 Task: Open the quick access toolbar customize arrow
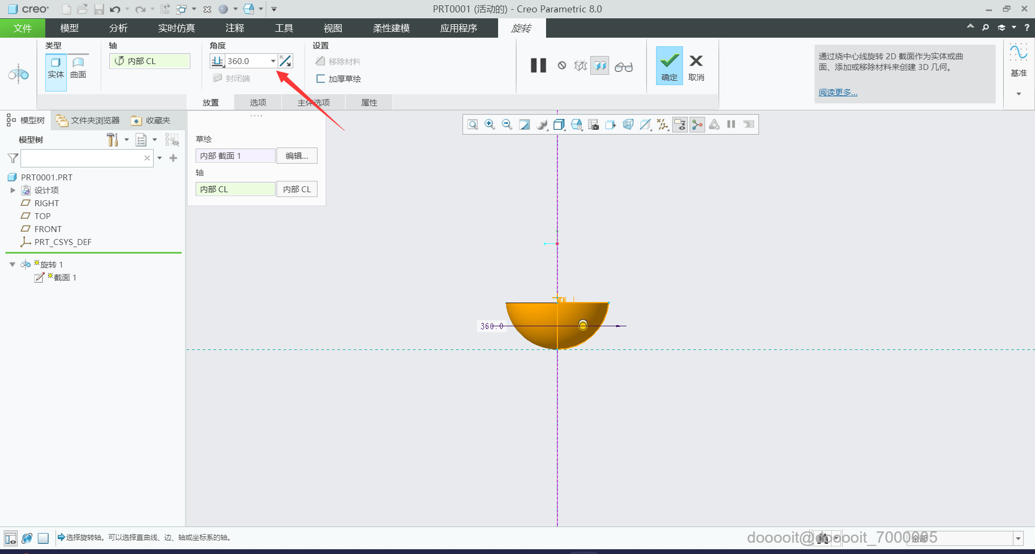[x=274, y=9]
